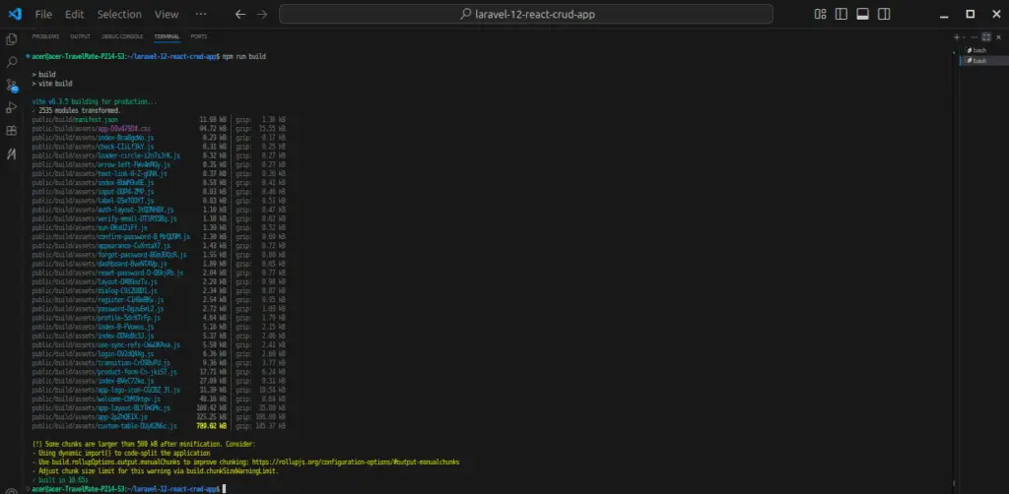Screen dimensions: 1009x494
Task: Click the custom-table js asset path
Action: (104, 426)
